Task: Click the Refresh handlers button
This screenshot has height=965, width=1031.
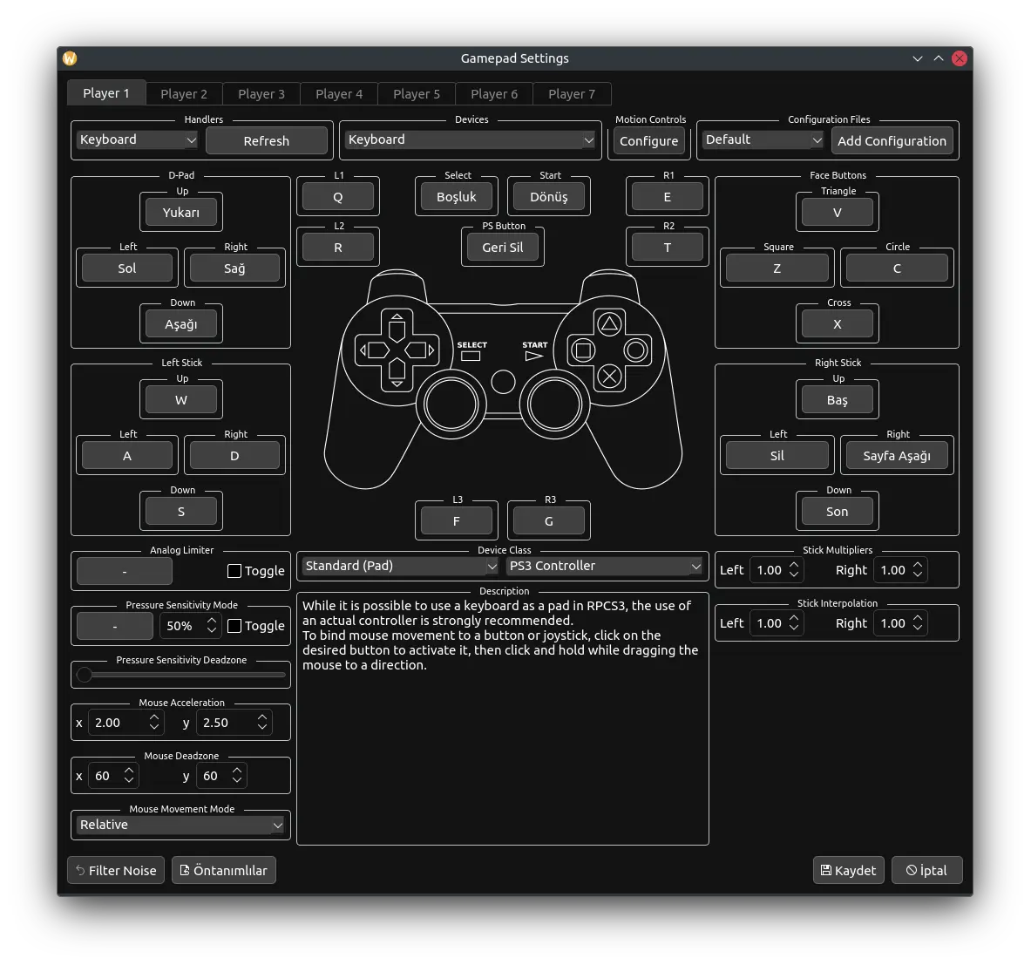Action: click(267, 140)
